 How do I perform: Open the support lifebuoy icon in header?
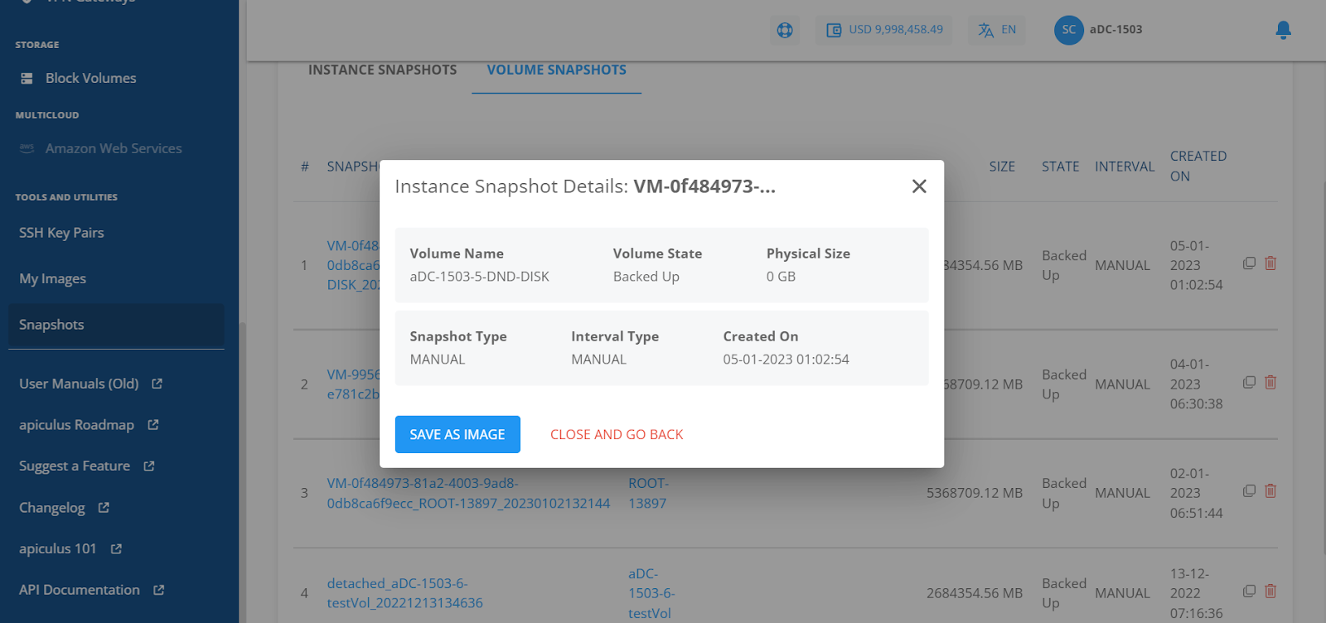pyautogui.click(x=785, y=30)
